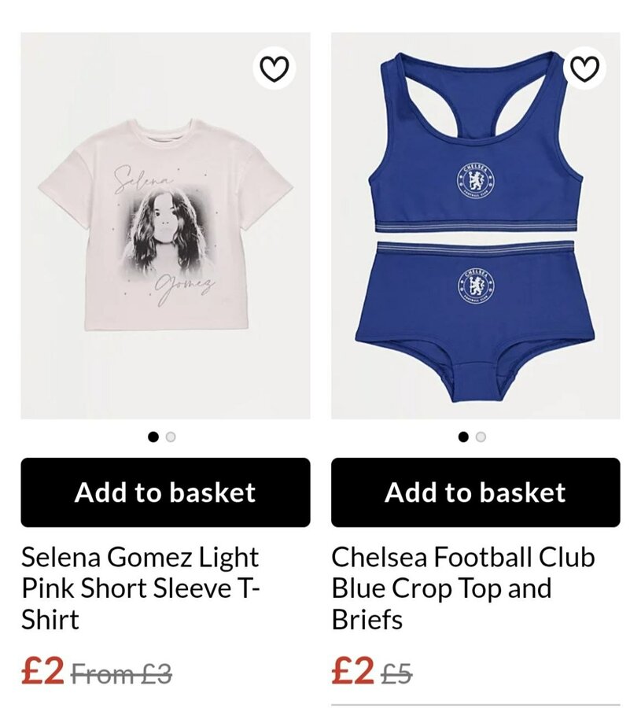This screenshot has height=708, width=641.
Task: Add Chelsea crop top and briefs to basket
Action: coord(475,492)
